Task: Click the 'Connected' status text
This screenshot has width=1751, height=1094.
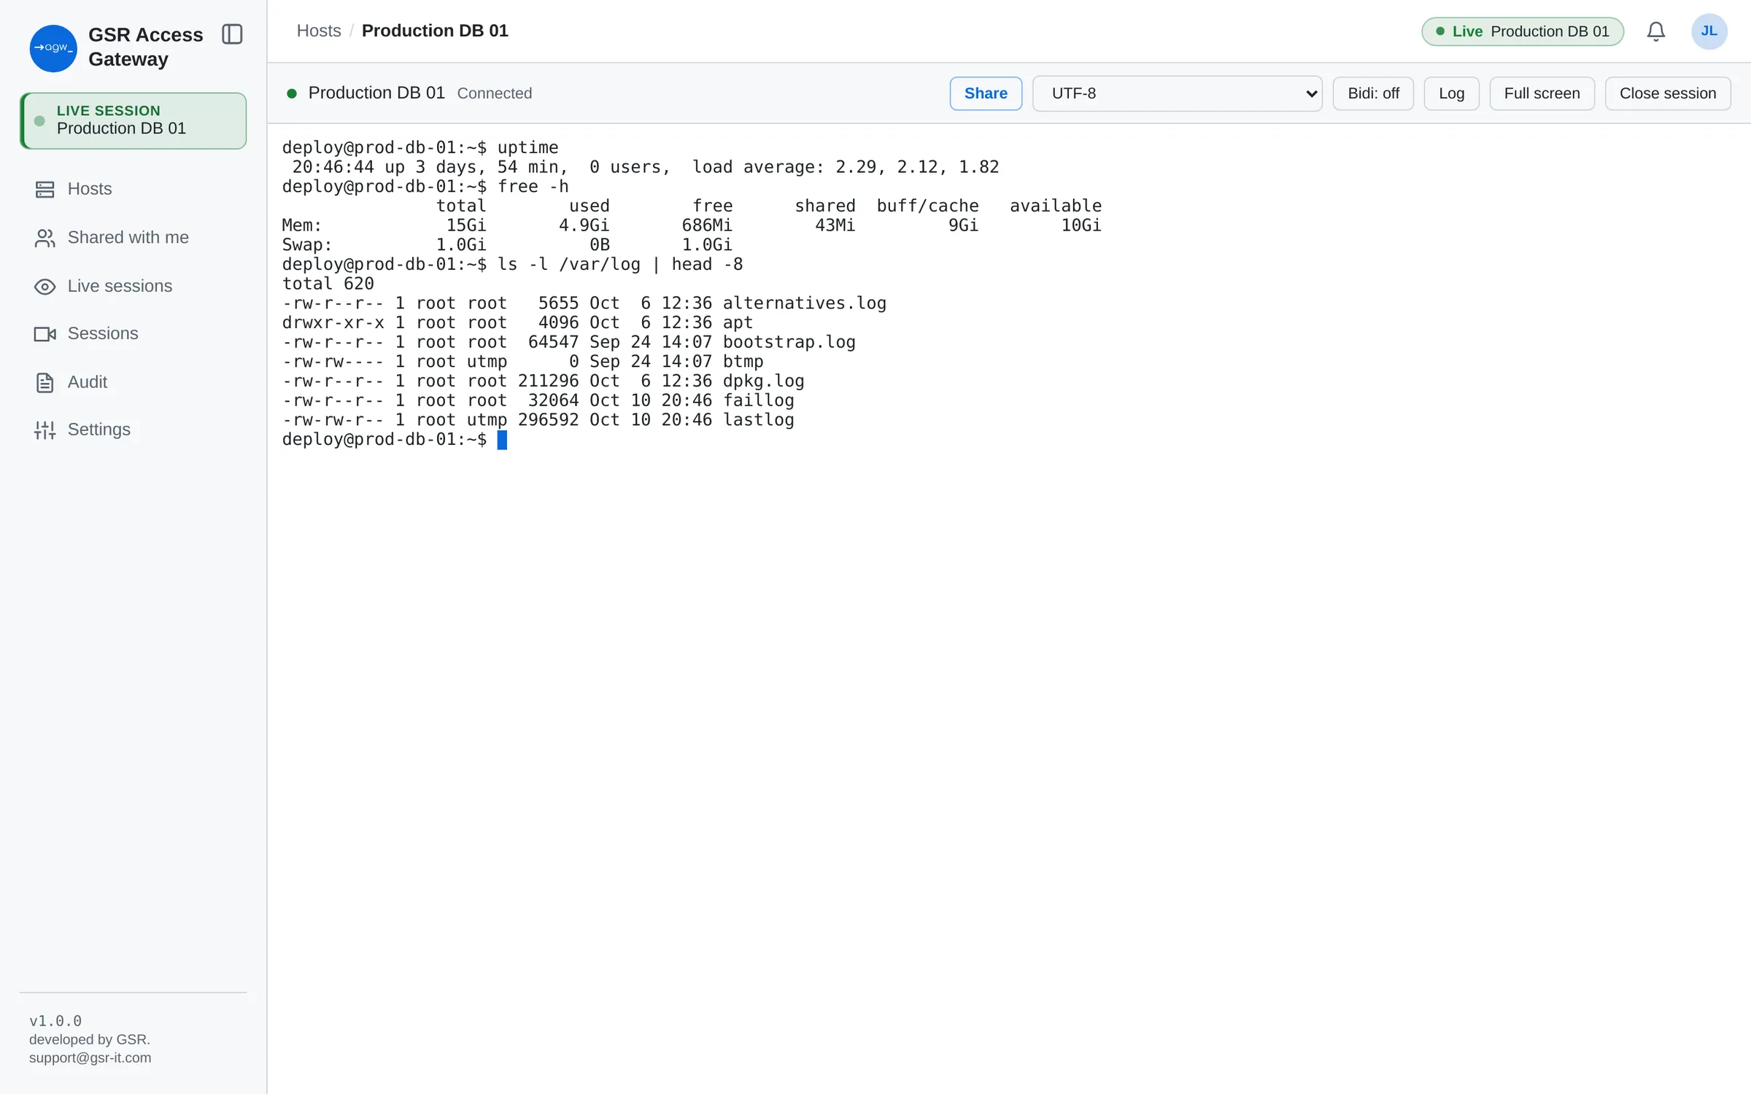Action: [x=495, y=93]
